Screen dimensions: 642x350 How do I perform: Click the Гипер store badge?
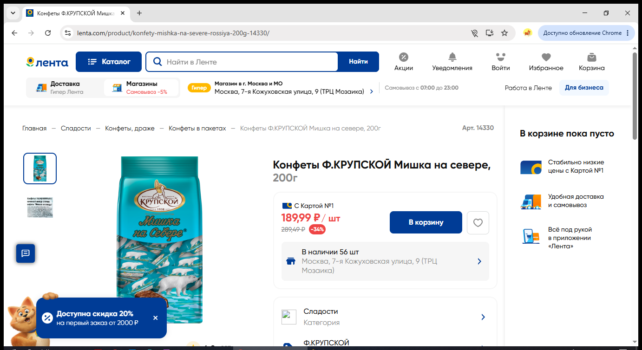pos(199,88)
